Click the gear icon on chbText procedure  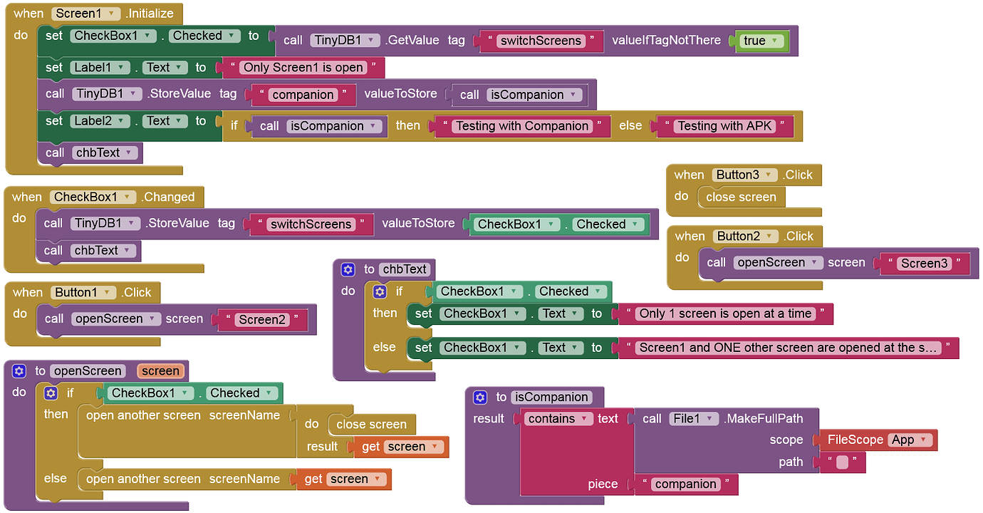point(348,269)
